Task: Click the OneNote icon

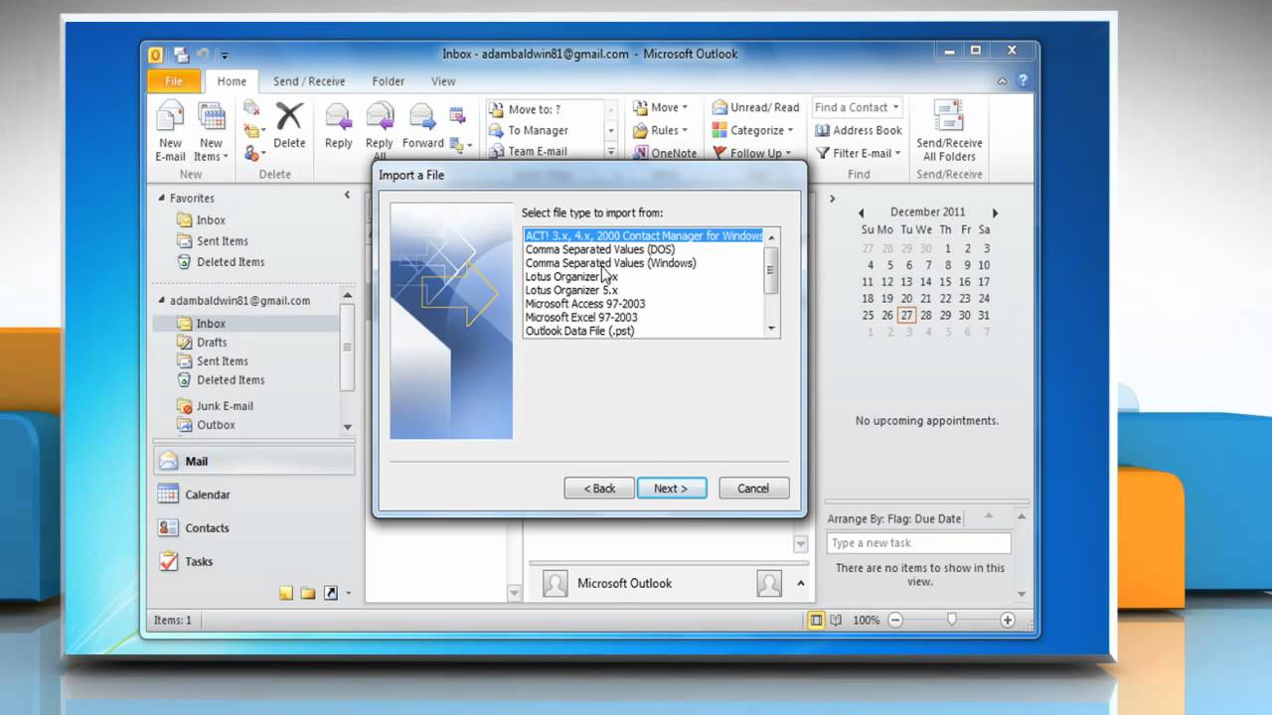Action: (664, 153)
